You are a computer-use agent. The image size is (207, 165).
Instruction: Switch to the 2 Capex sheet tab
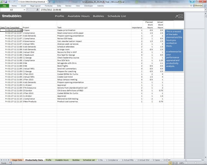[156, 160]
